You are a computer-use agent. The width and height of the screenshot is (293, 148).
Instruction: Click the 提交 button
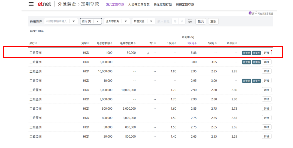coord(201,21)
